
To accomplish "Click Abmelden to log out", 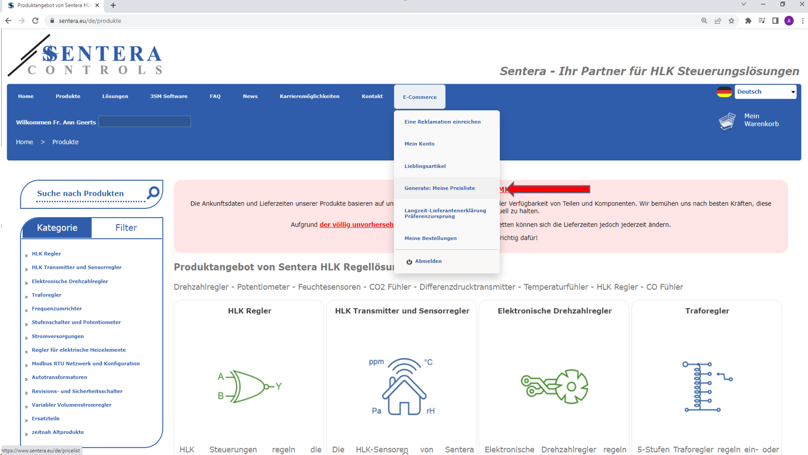I will (x=428, y=261).
